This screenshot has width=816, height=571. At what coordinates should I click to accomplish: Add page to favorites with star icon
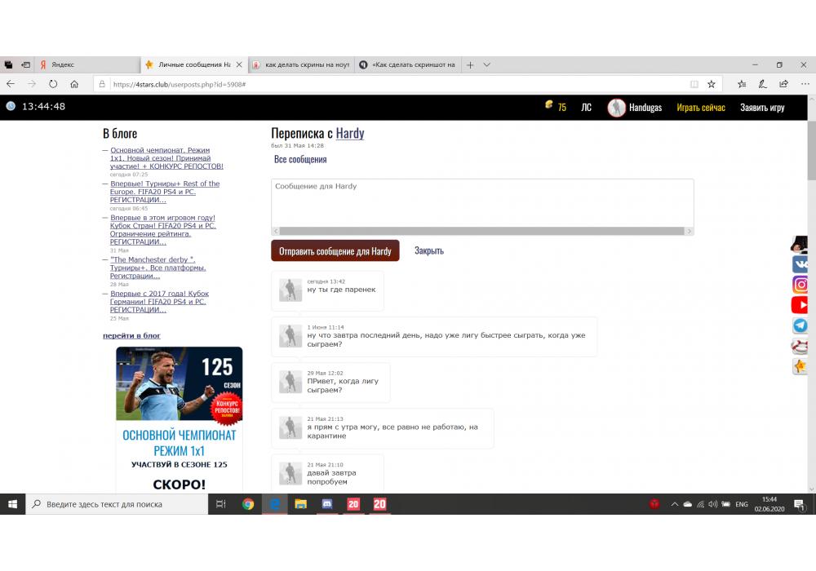pos(712,84)
